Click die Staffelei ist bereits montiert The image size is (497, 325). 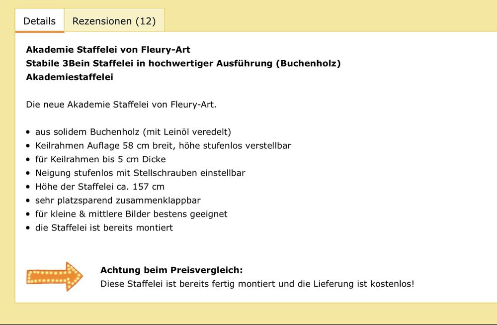tap(104, 227)
